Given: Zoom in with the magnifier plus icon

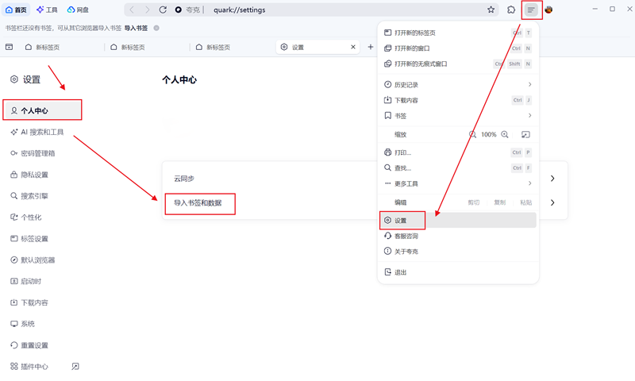Looking at the screenshot, I should tap(505, 134).
